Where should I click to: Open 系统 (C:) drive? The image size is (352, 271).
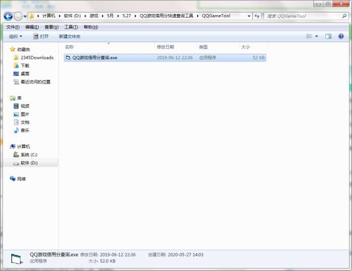29,155
